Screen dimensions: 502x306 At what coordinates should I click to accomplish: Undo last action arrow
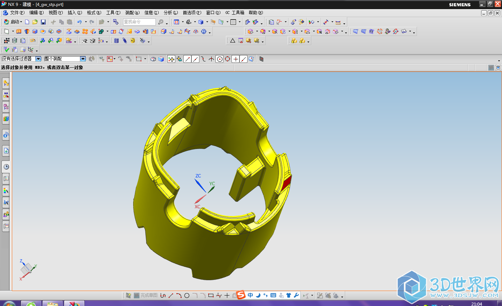click(79, 22)
